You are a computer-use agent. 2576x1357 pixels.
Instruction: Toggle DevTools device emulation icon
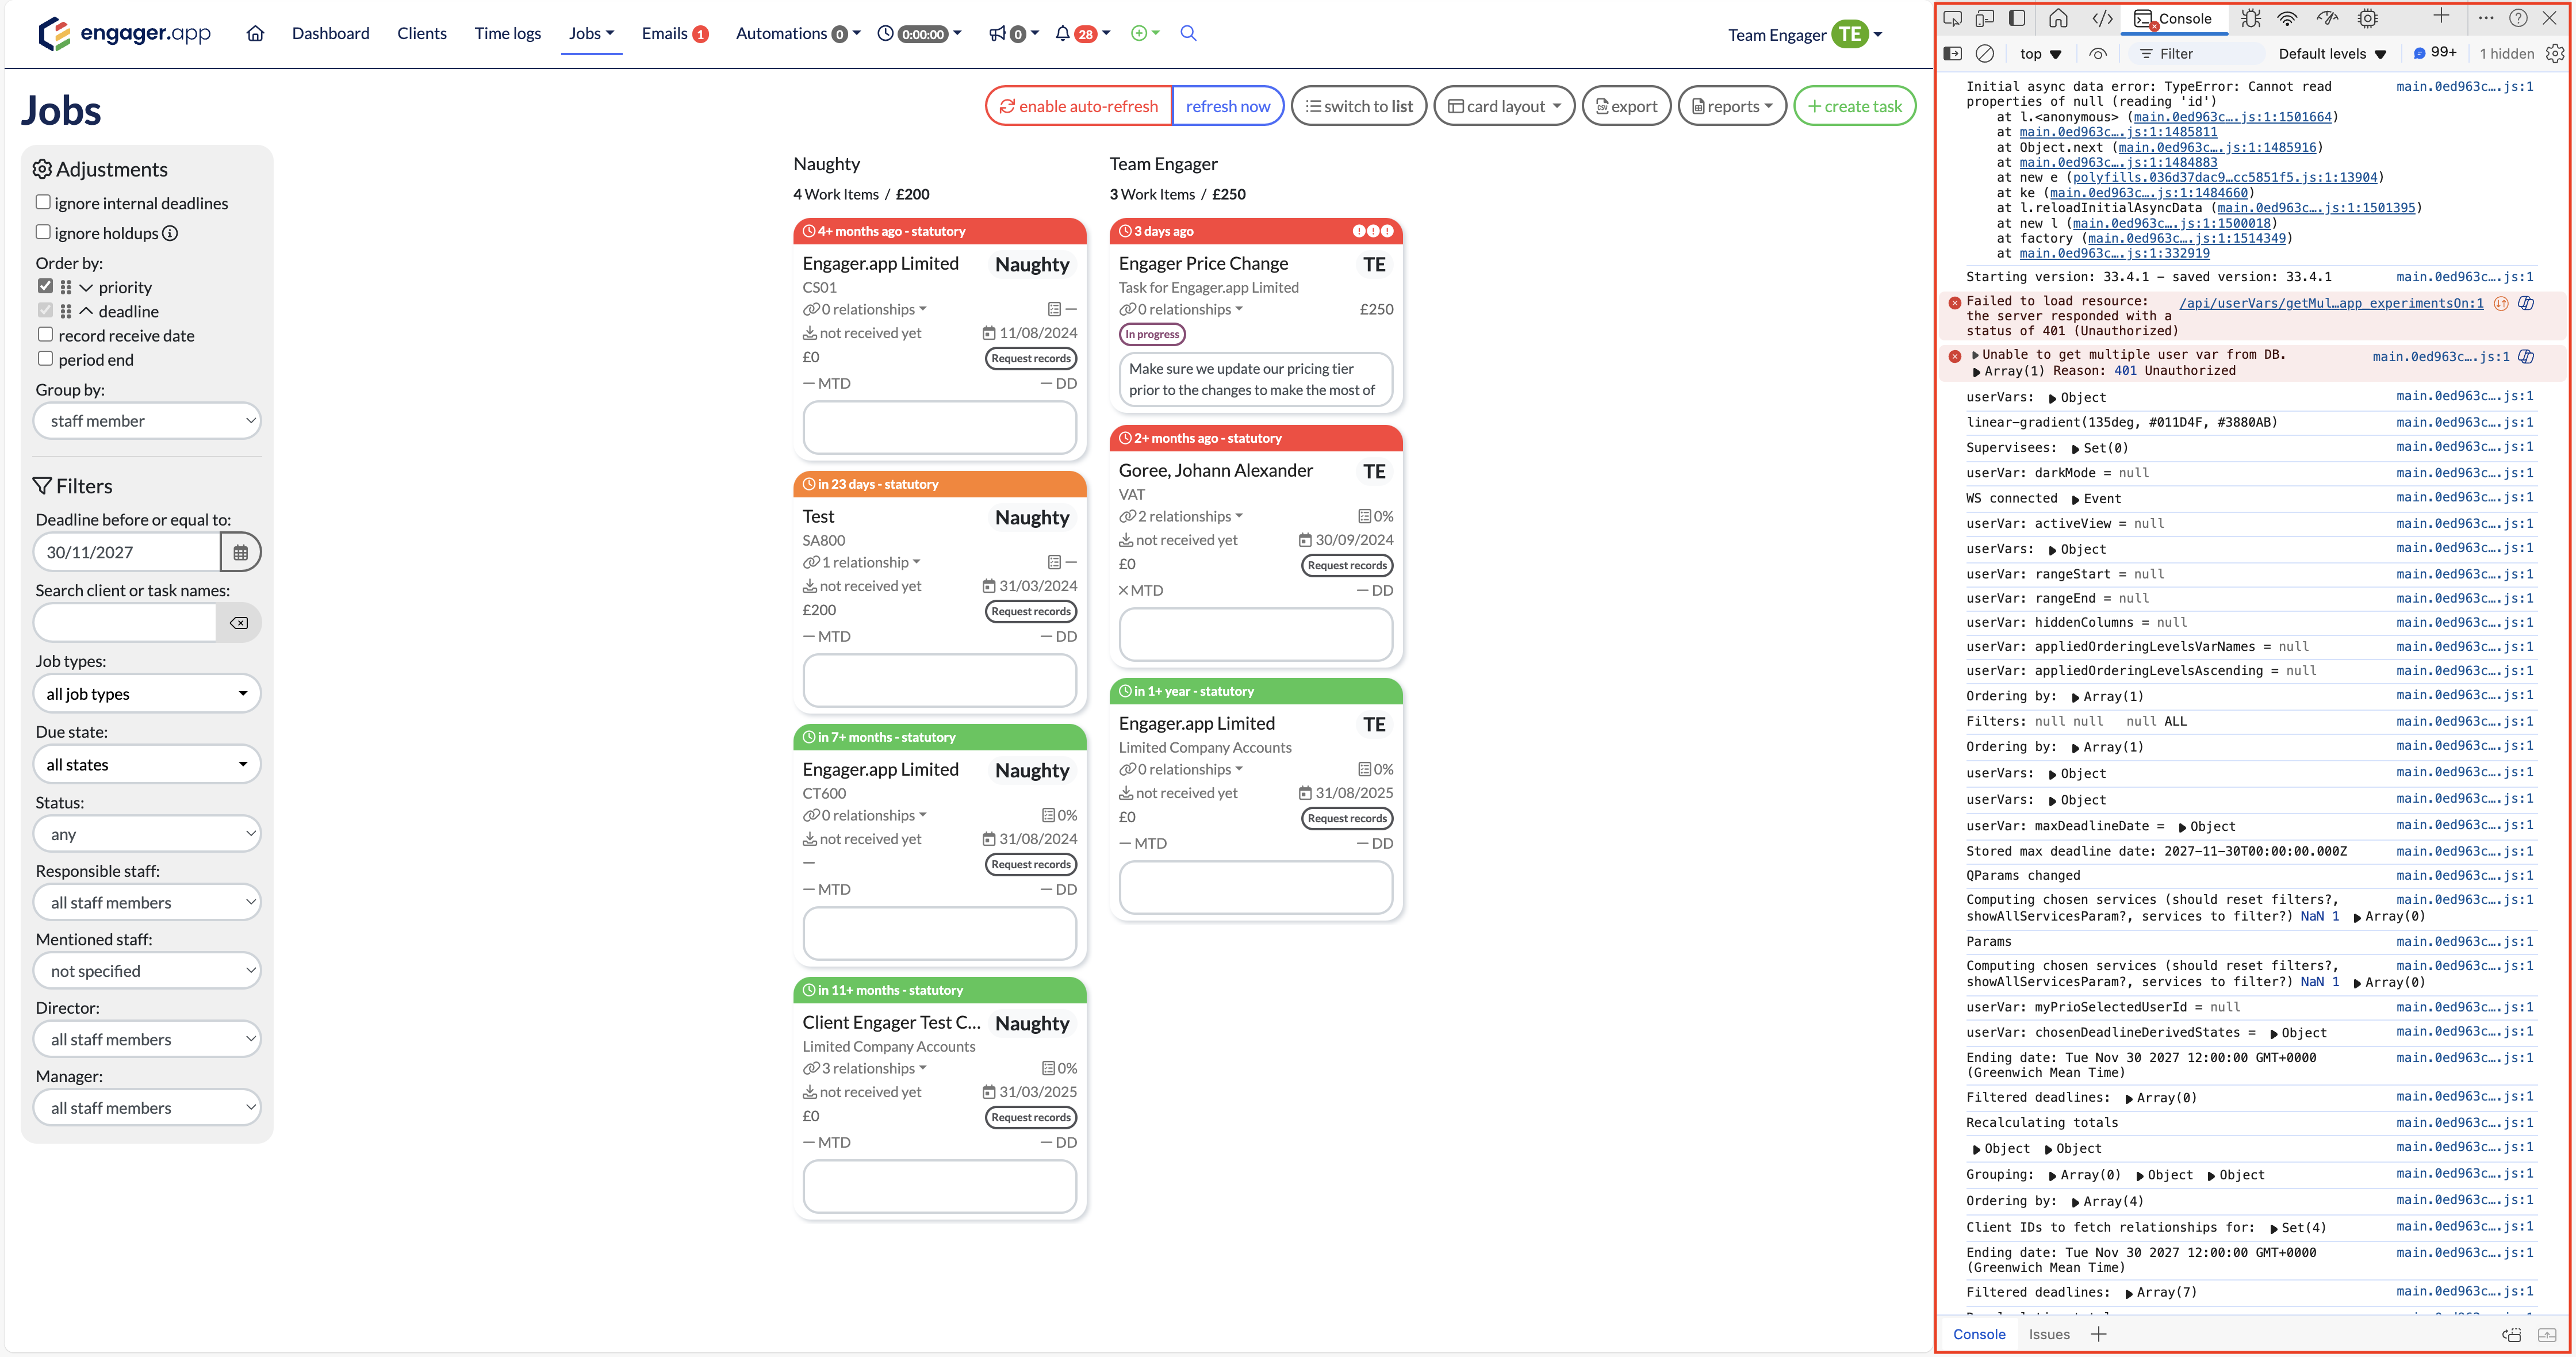point(1985,18)
